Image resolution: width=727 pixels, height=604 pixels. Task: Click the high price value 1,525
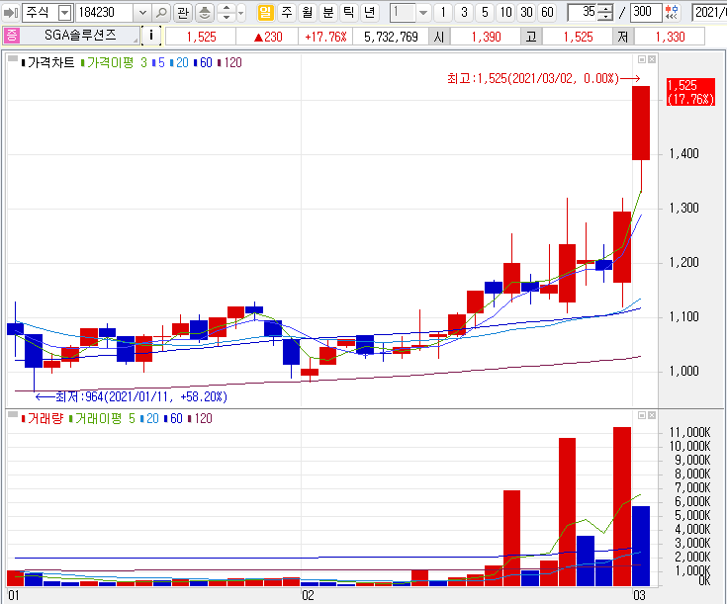[x=578, y=37]
